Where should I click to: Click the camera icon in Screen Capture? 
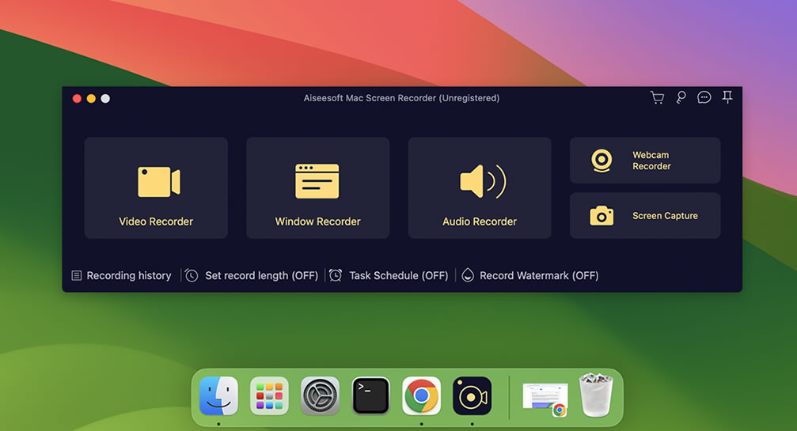click(602, 216)
